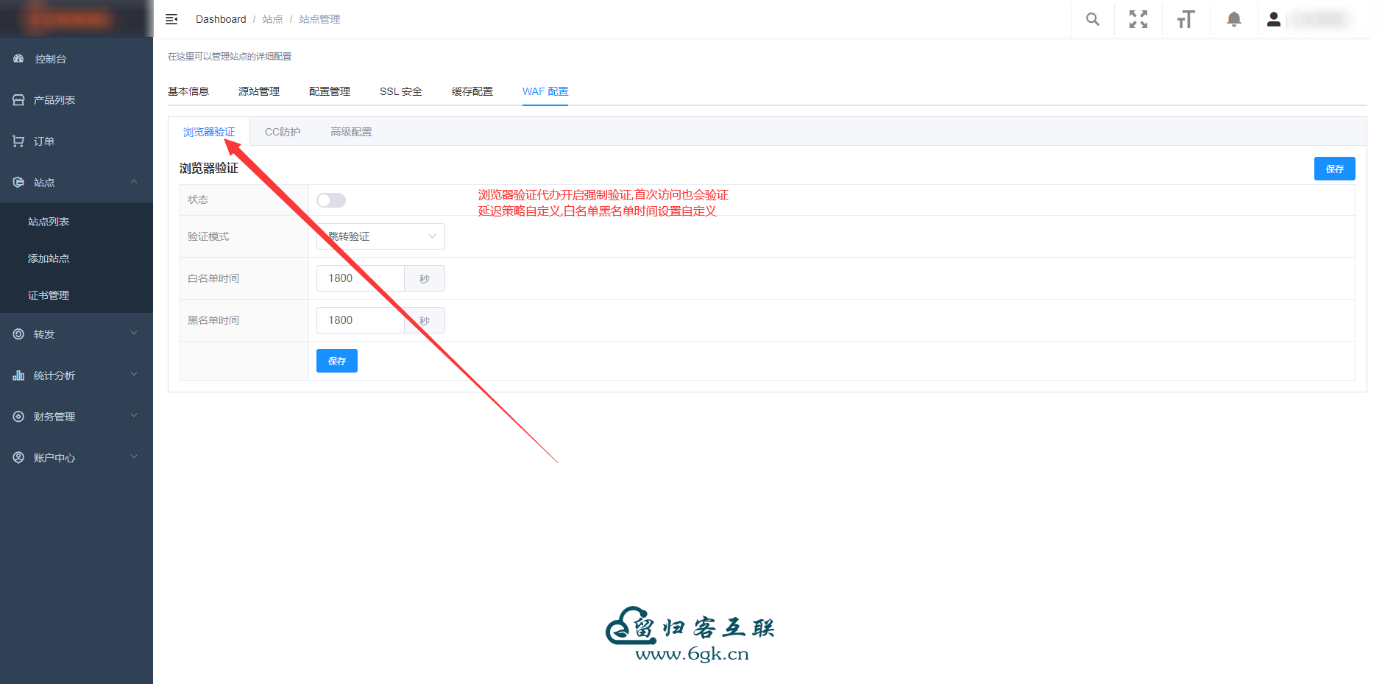Switch to the CC防护 sub-tab
1382x684 pixels.
click(283, 132)
